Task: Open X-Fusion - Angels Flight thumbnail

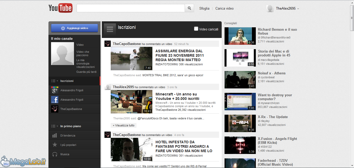Action: [x=240, y=145]
